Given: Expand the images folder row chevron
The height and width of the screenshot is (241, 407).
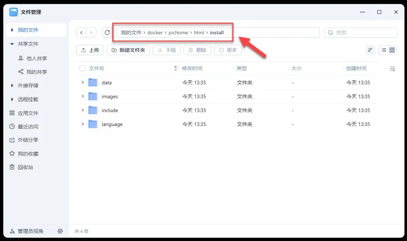Looking at the screenshot, I should pyautogui.click(x=83, y=97).
